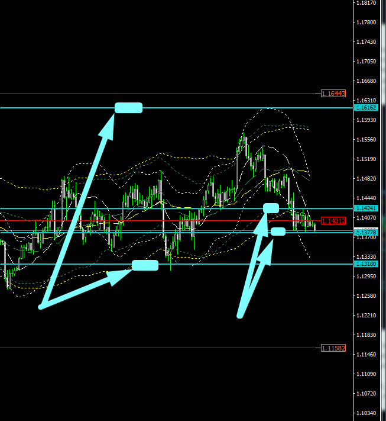Click the 1.16162 cyan price label
Viewport: 386px width, 421px height.
pos(365,108)
